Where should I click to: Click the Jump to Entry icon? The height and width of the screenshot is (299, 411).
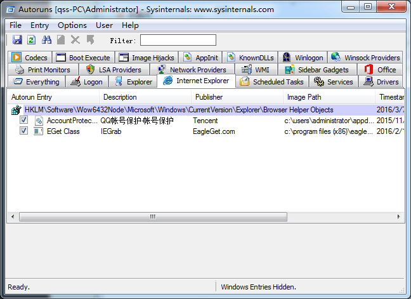(x=90, y=40)
